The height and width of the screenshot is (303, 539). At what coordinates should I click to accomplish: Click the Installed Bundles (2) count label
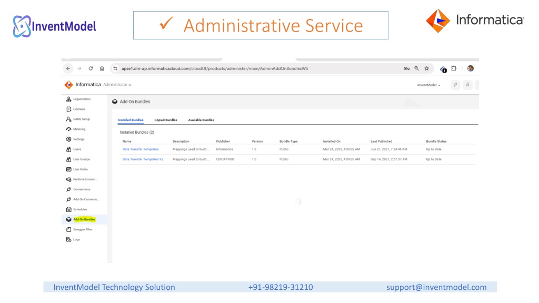[x=137, y=132]
